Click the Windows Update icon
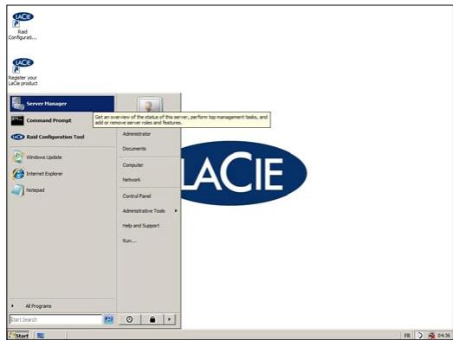453x340 pixels. coord(17,157)
